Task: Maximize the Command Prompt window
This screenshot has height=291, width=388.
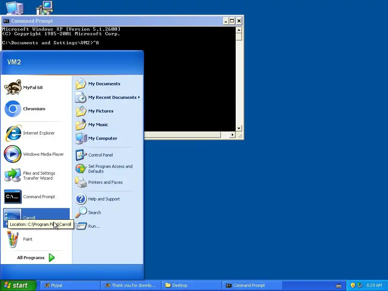Action: point(232,21)
